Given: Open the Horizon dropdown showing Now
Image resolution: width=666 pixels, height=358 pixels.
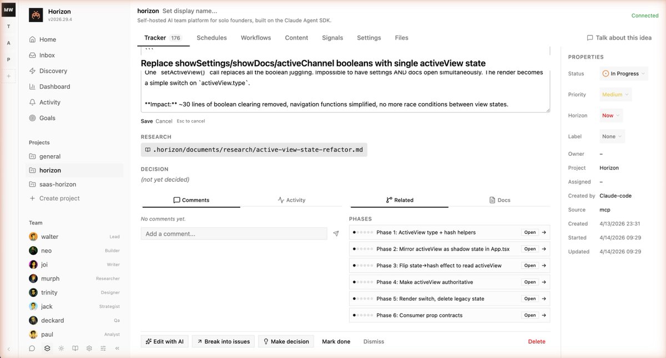Looking at the screenshot, I should coord(611,115).
